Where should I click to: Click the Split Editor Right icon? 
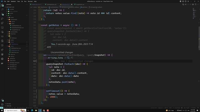[195, 4]
